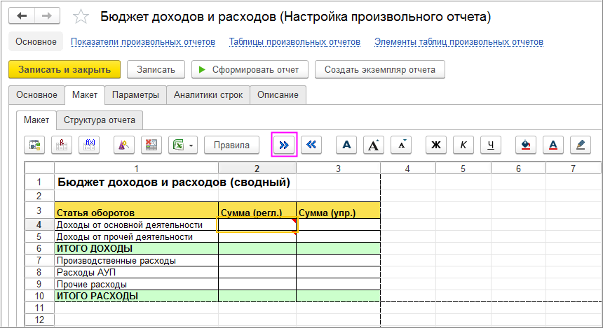Image resolution: width=603 pixels, height=328 pixels.
Task: Click the Сформировать отчет button
Action: 249,69
